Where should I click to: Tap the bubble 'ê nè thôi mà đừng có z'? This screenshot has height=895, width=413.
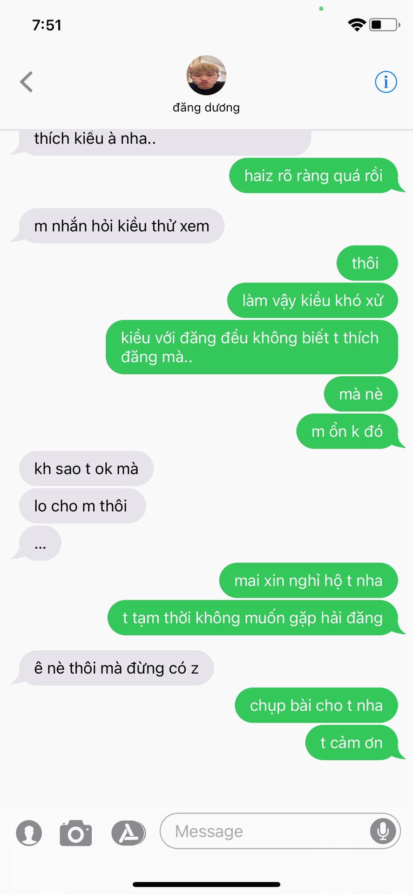tap(116, 668)
